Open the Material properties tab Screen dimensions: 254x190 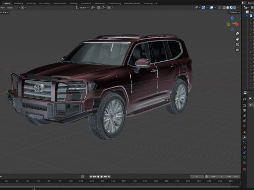tap(244, 163)
